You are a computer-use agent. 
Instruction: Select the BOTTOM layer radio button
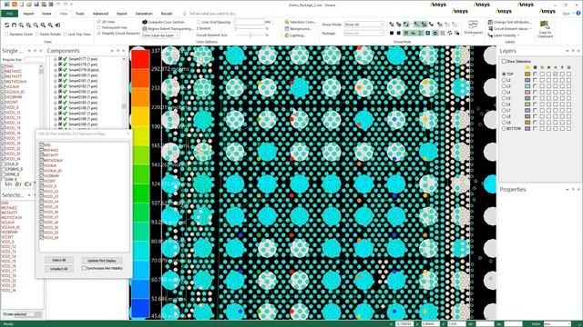pos(504,129)
